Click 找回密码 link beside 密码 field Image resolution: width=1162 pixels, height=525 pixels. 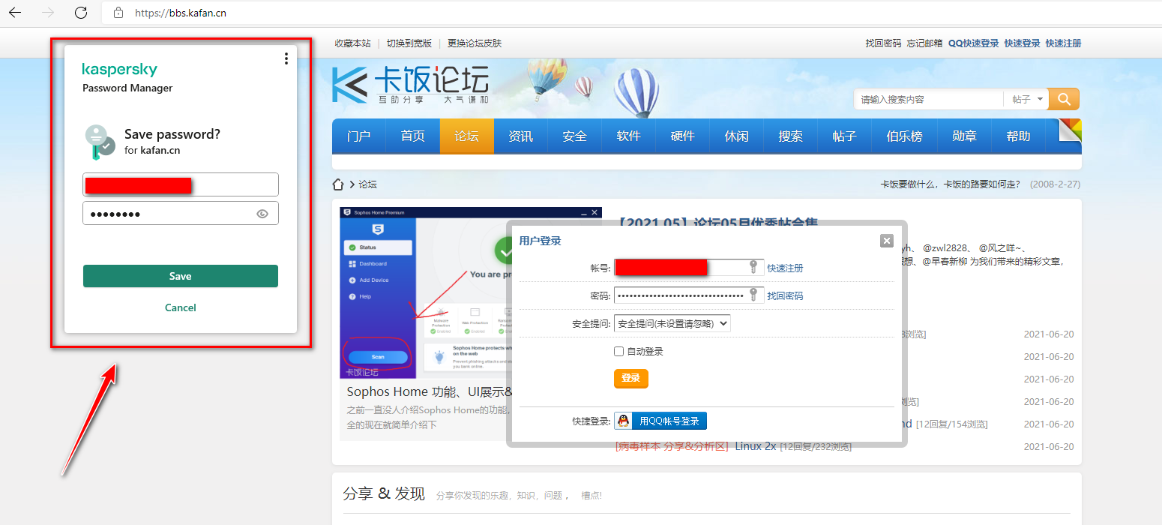(x=785, y=295)
